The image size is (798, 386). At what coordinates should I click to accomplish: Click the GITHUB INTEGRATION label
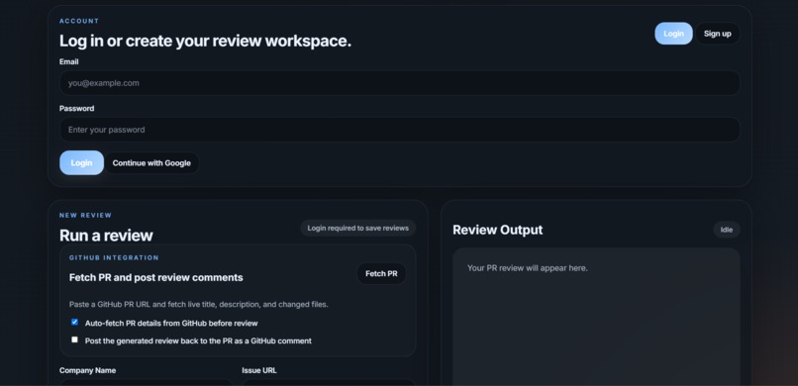point(114,258)
